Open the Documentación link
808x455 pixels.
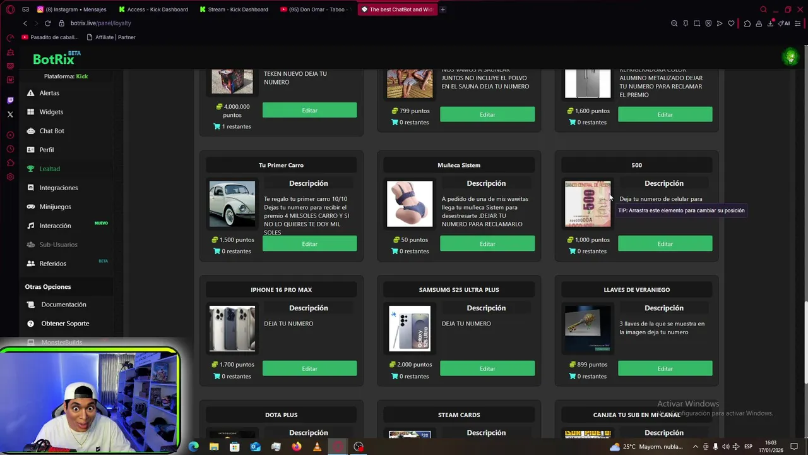tap(63, 305)
